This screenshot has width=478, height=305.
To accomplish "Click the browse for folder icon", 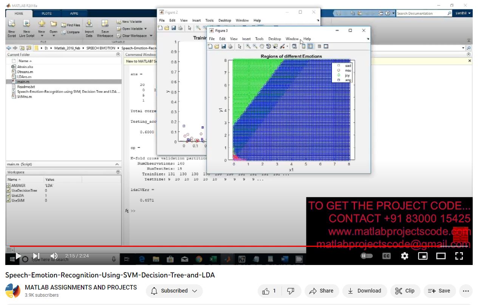I will click(x=29, y=48).
